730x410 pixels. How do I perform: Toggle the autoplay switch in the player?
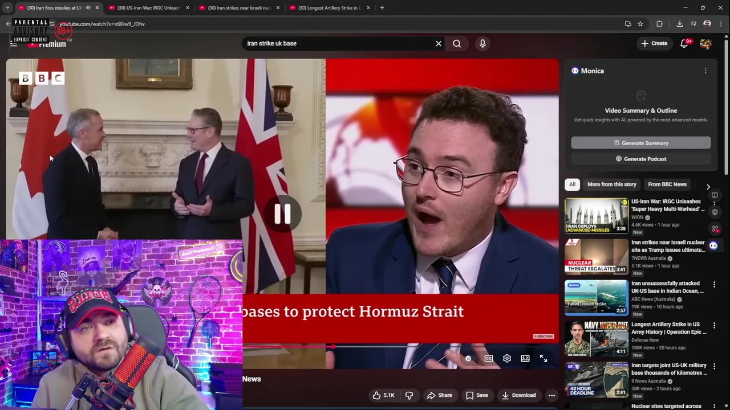tap(468, 358)
